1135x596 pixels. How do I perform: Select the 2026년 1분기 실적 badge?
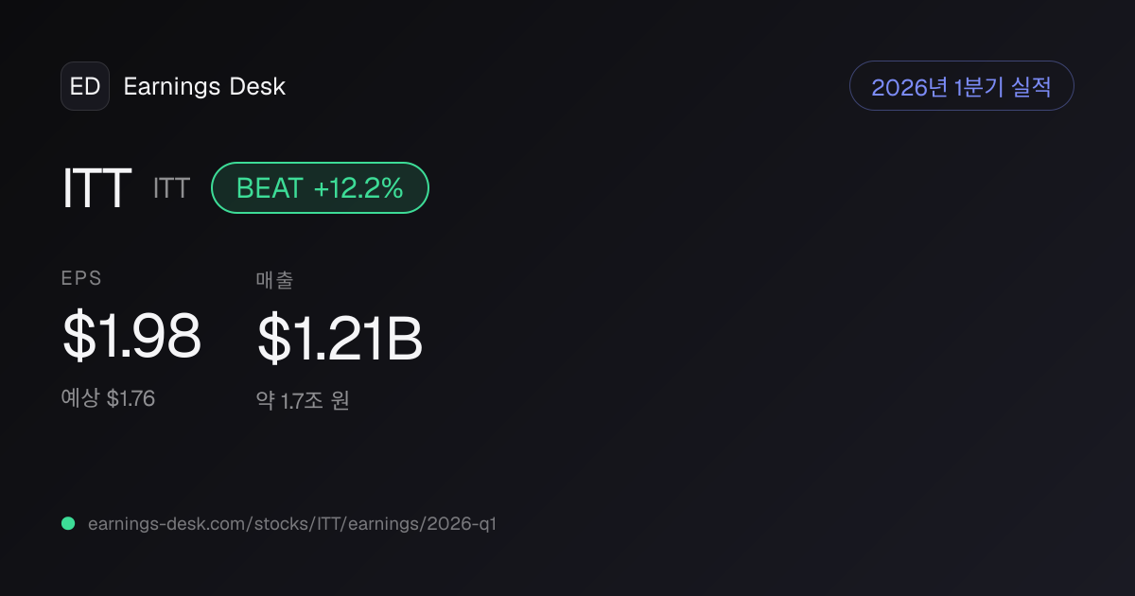point(962,86)
